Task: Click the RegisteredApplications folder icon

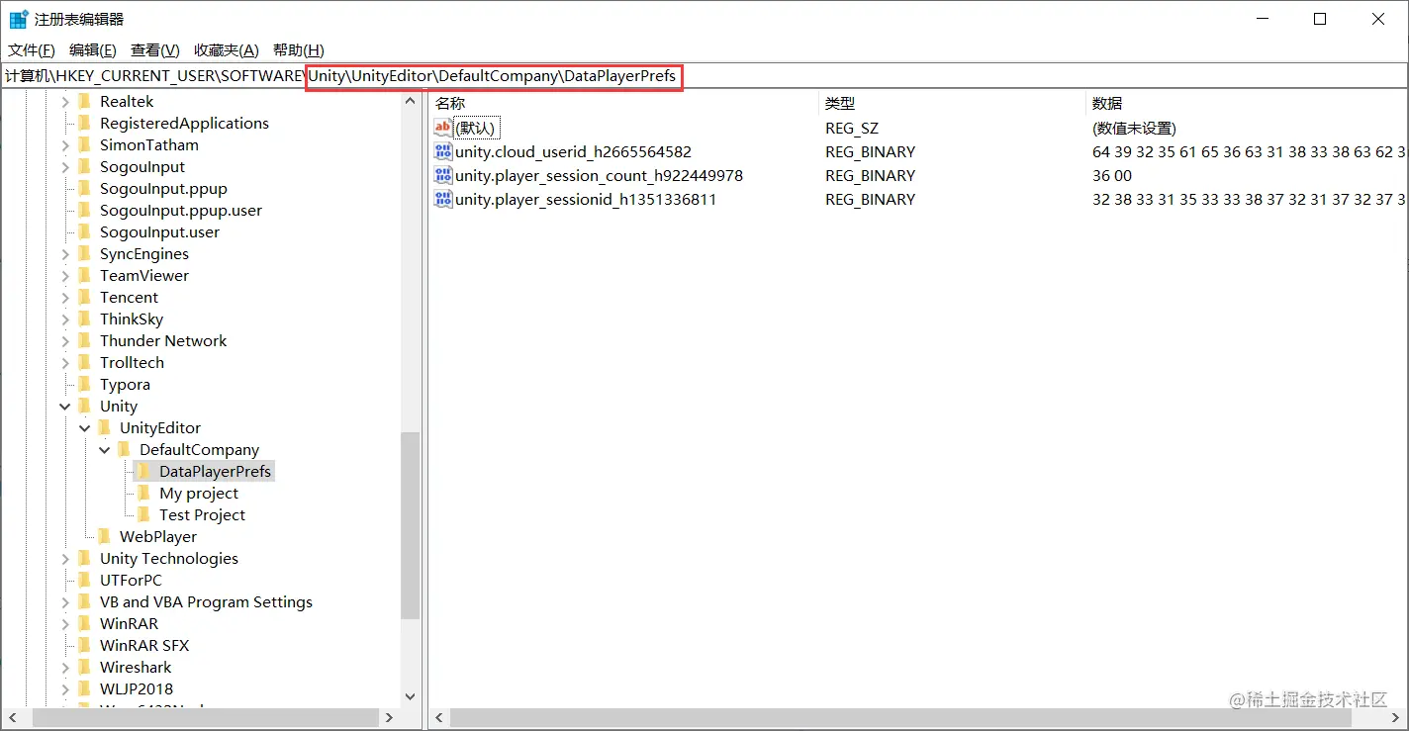Action: click(x=84, y=124)
